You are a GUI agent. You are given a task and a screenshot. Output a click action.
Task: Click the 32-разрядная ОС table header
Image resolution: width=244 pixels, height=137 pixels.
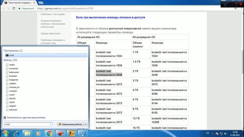point(88,37)
